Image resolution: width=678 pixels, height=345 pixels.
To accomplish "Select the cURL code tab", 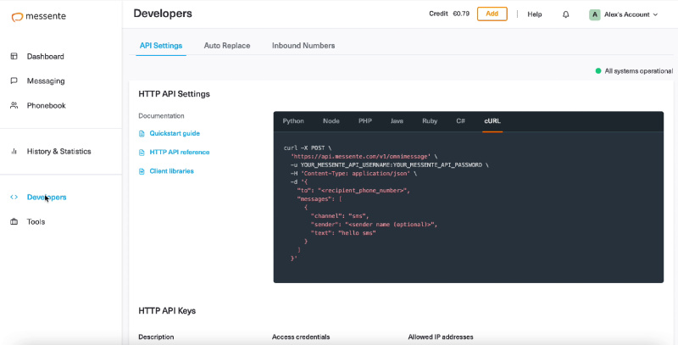I will [x=492, y=121].
